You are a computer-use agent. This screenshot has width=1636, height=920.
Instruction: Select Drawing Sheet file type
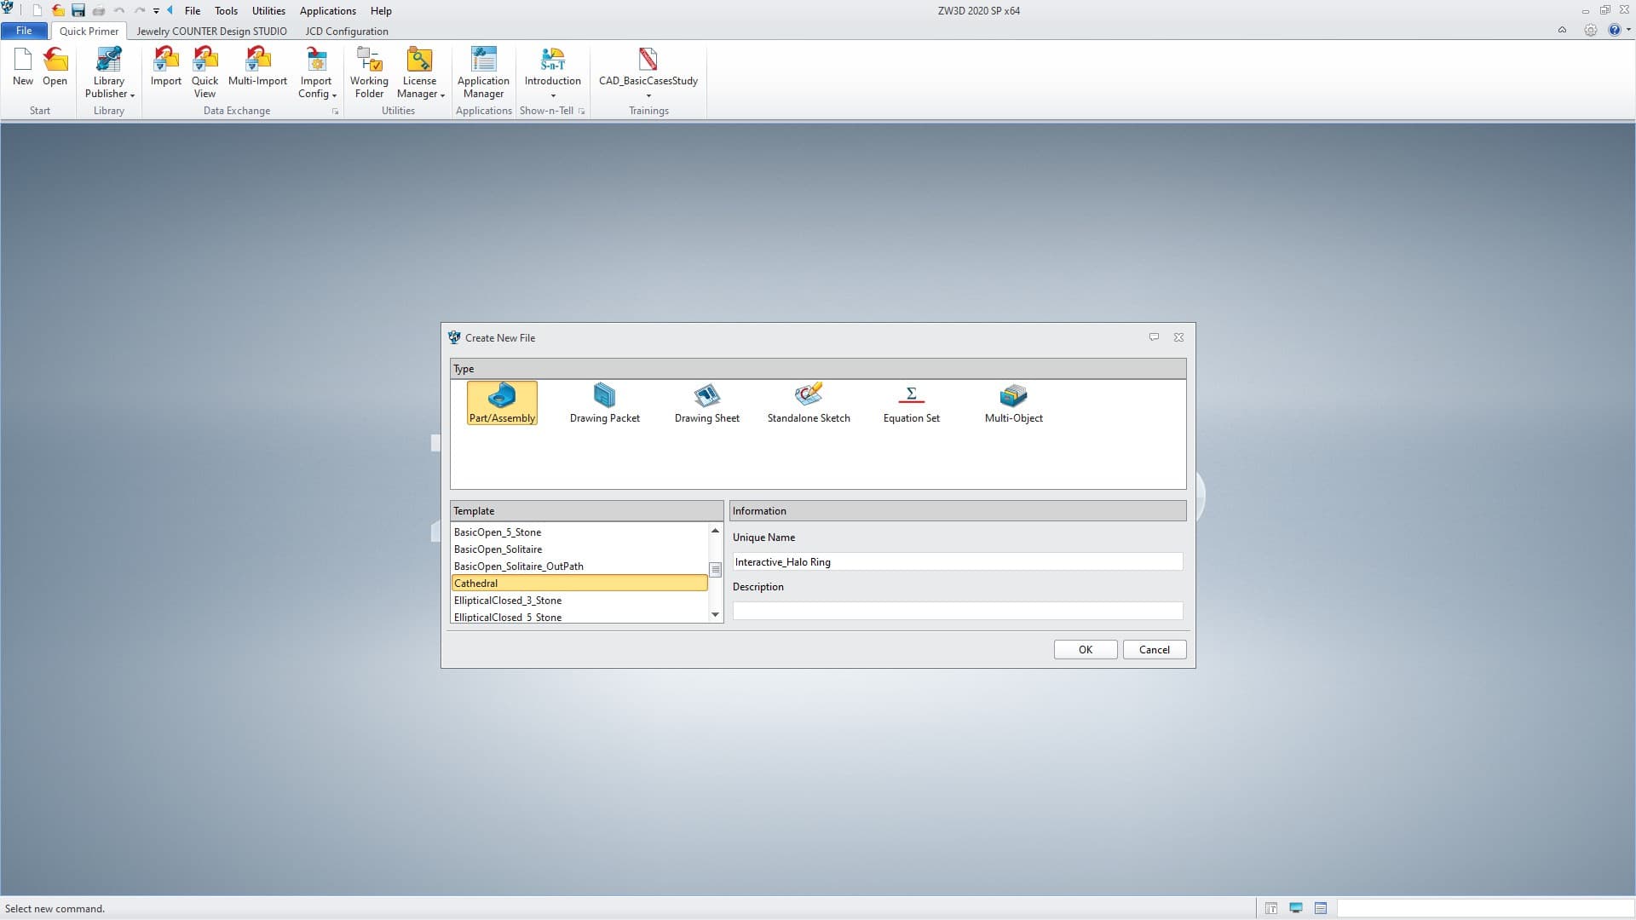pyautogui.click(x=706, y=403)
